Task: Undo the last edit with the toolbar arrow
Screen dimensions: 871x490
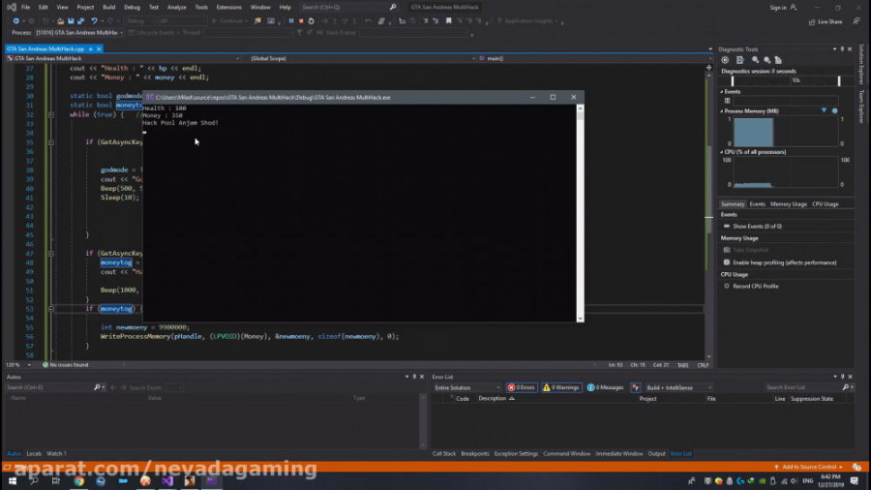Action: point(94,21)
